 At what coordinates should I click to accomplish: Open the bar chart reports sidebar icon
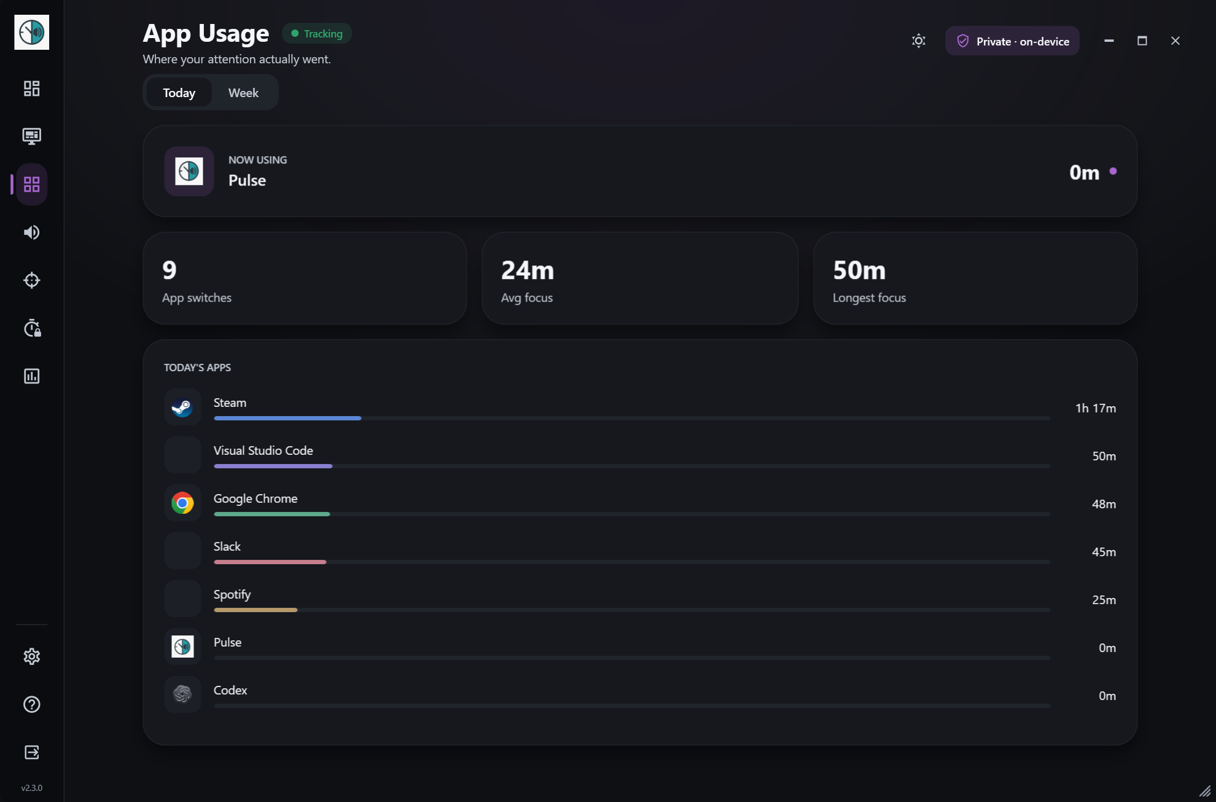[31, 376]
